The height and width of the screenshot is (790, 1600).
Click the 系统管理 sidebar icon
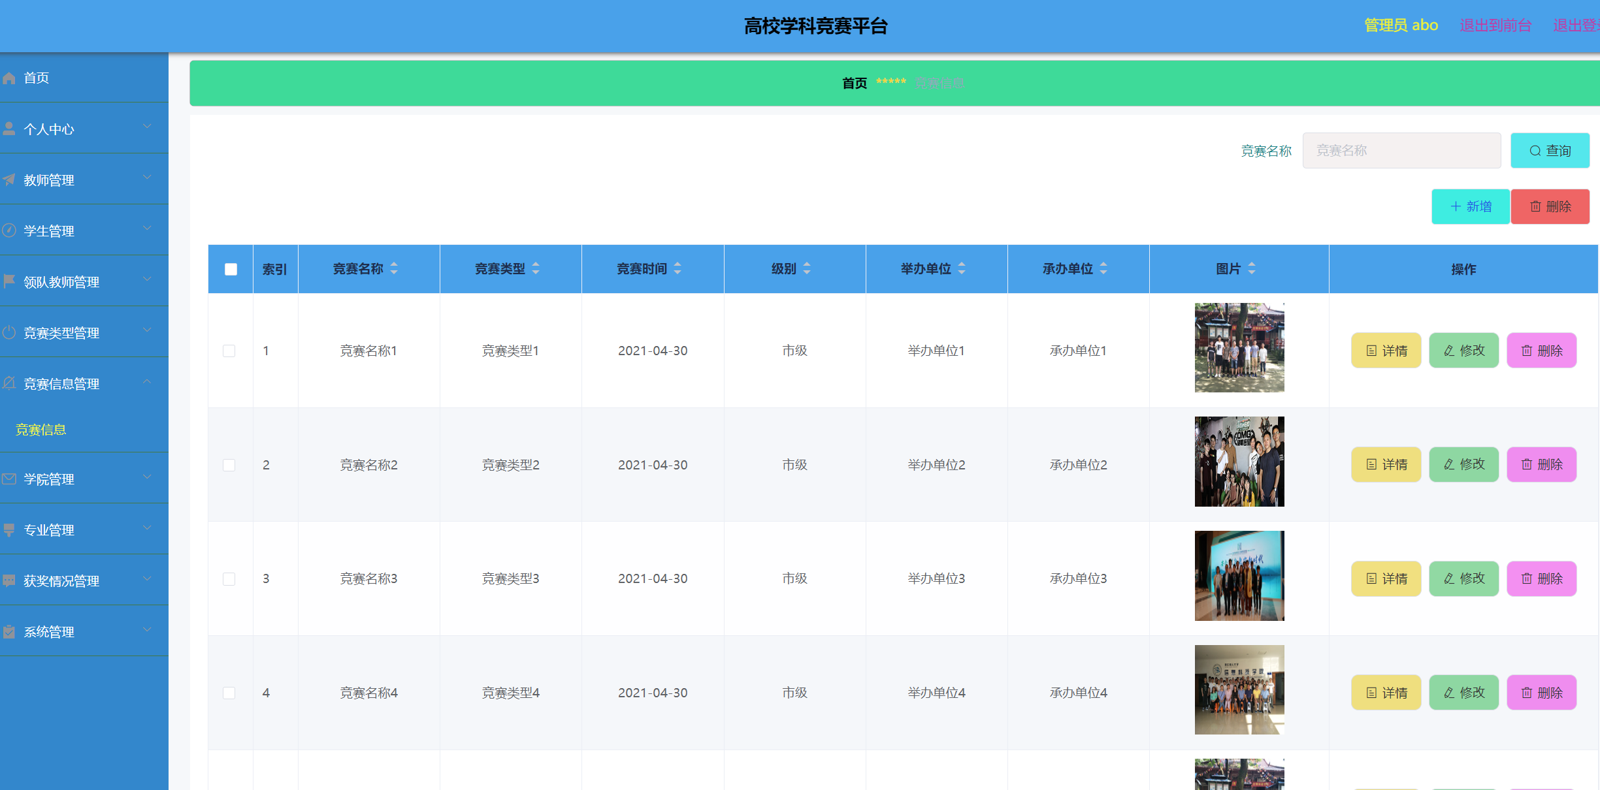[9, 631]
